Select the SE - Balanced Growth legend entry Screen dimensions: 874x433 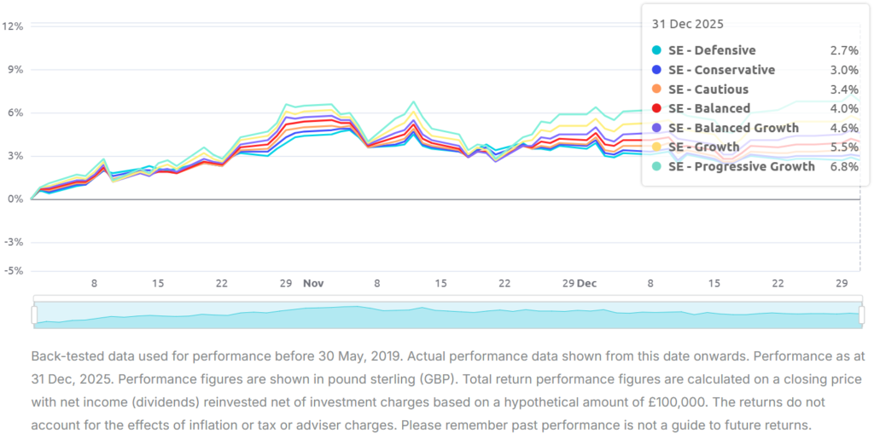pos(733,128)
